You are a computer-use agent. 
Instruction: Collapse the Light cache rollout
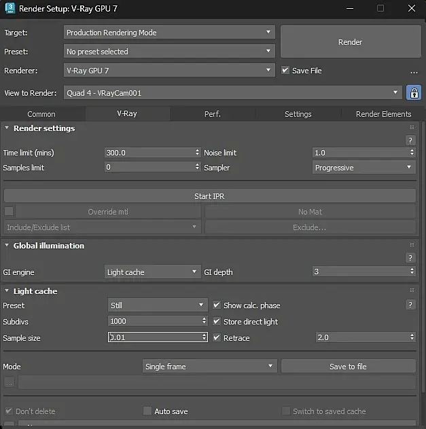[7, 291]
